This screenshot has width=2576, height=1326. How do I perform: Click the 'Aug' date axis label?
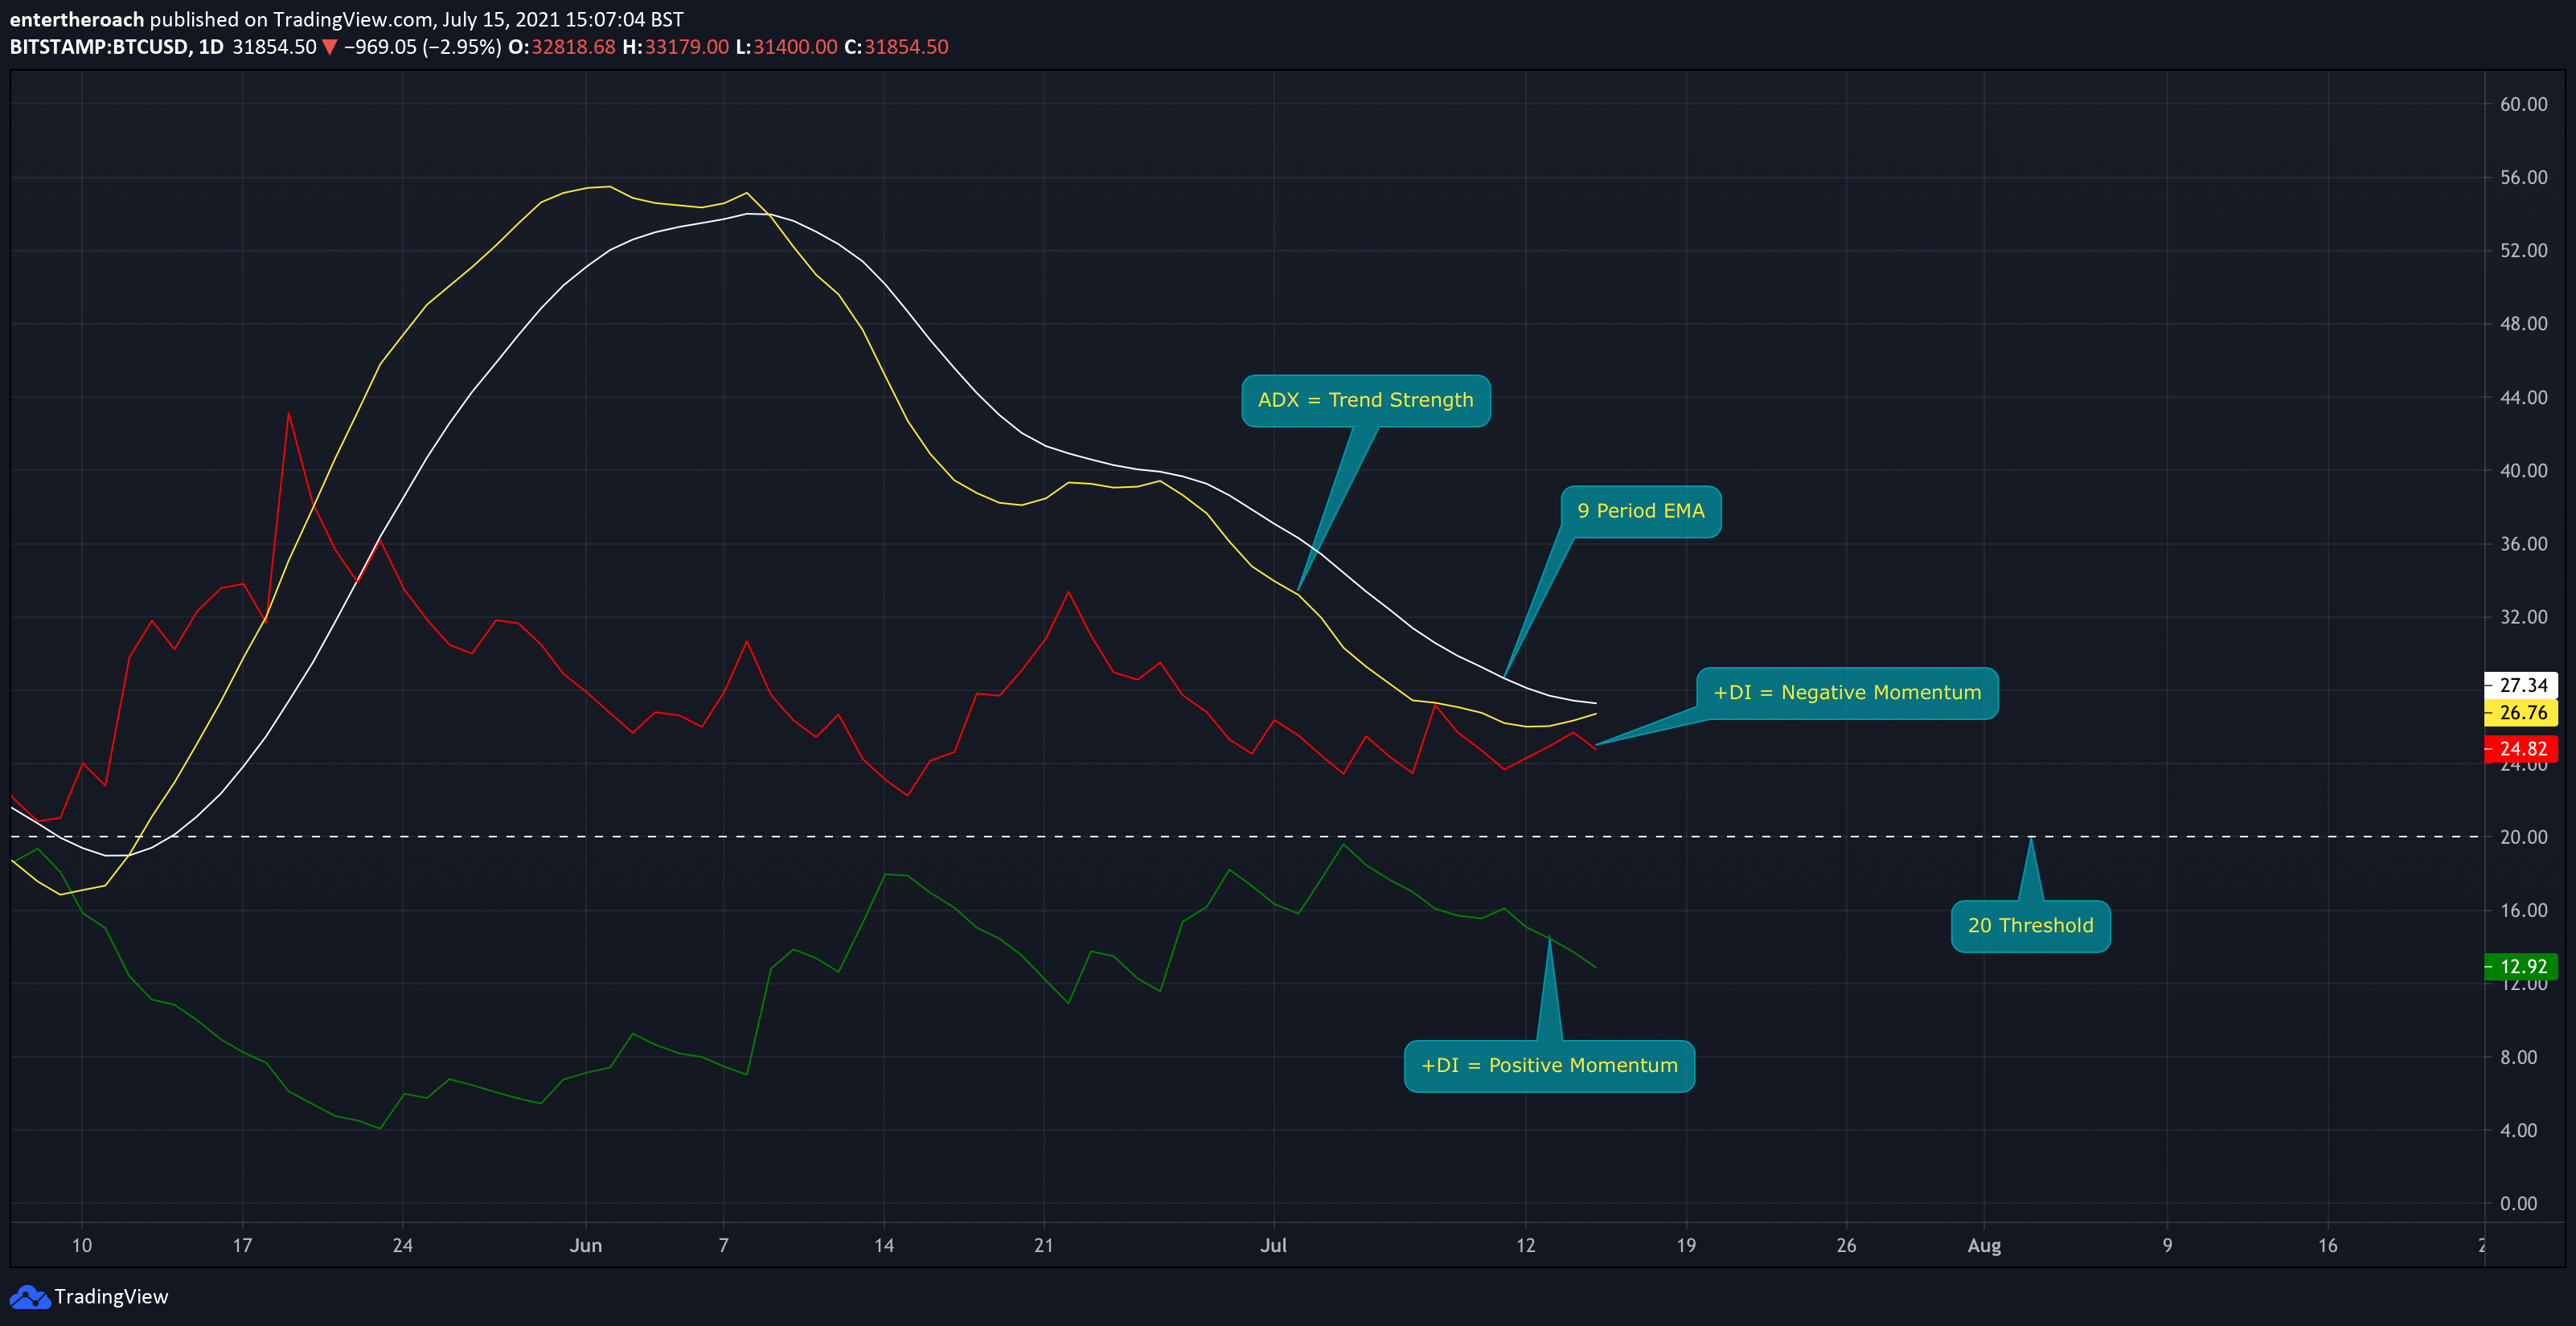click(x=1984, y=1246)
